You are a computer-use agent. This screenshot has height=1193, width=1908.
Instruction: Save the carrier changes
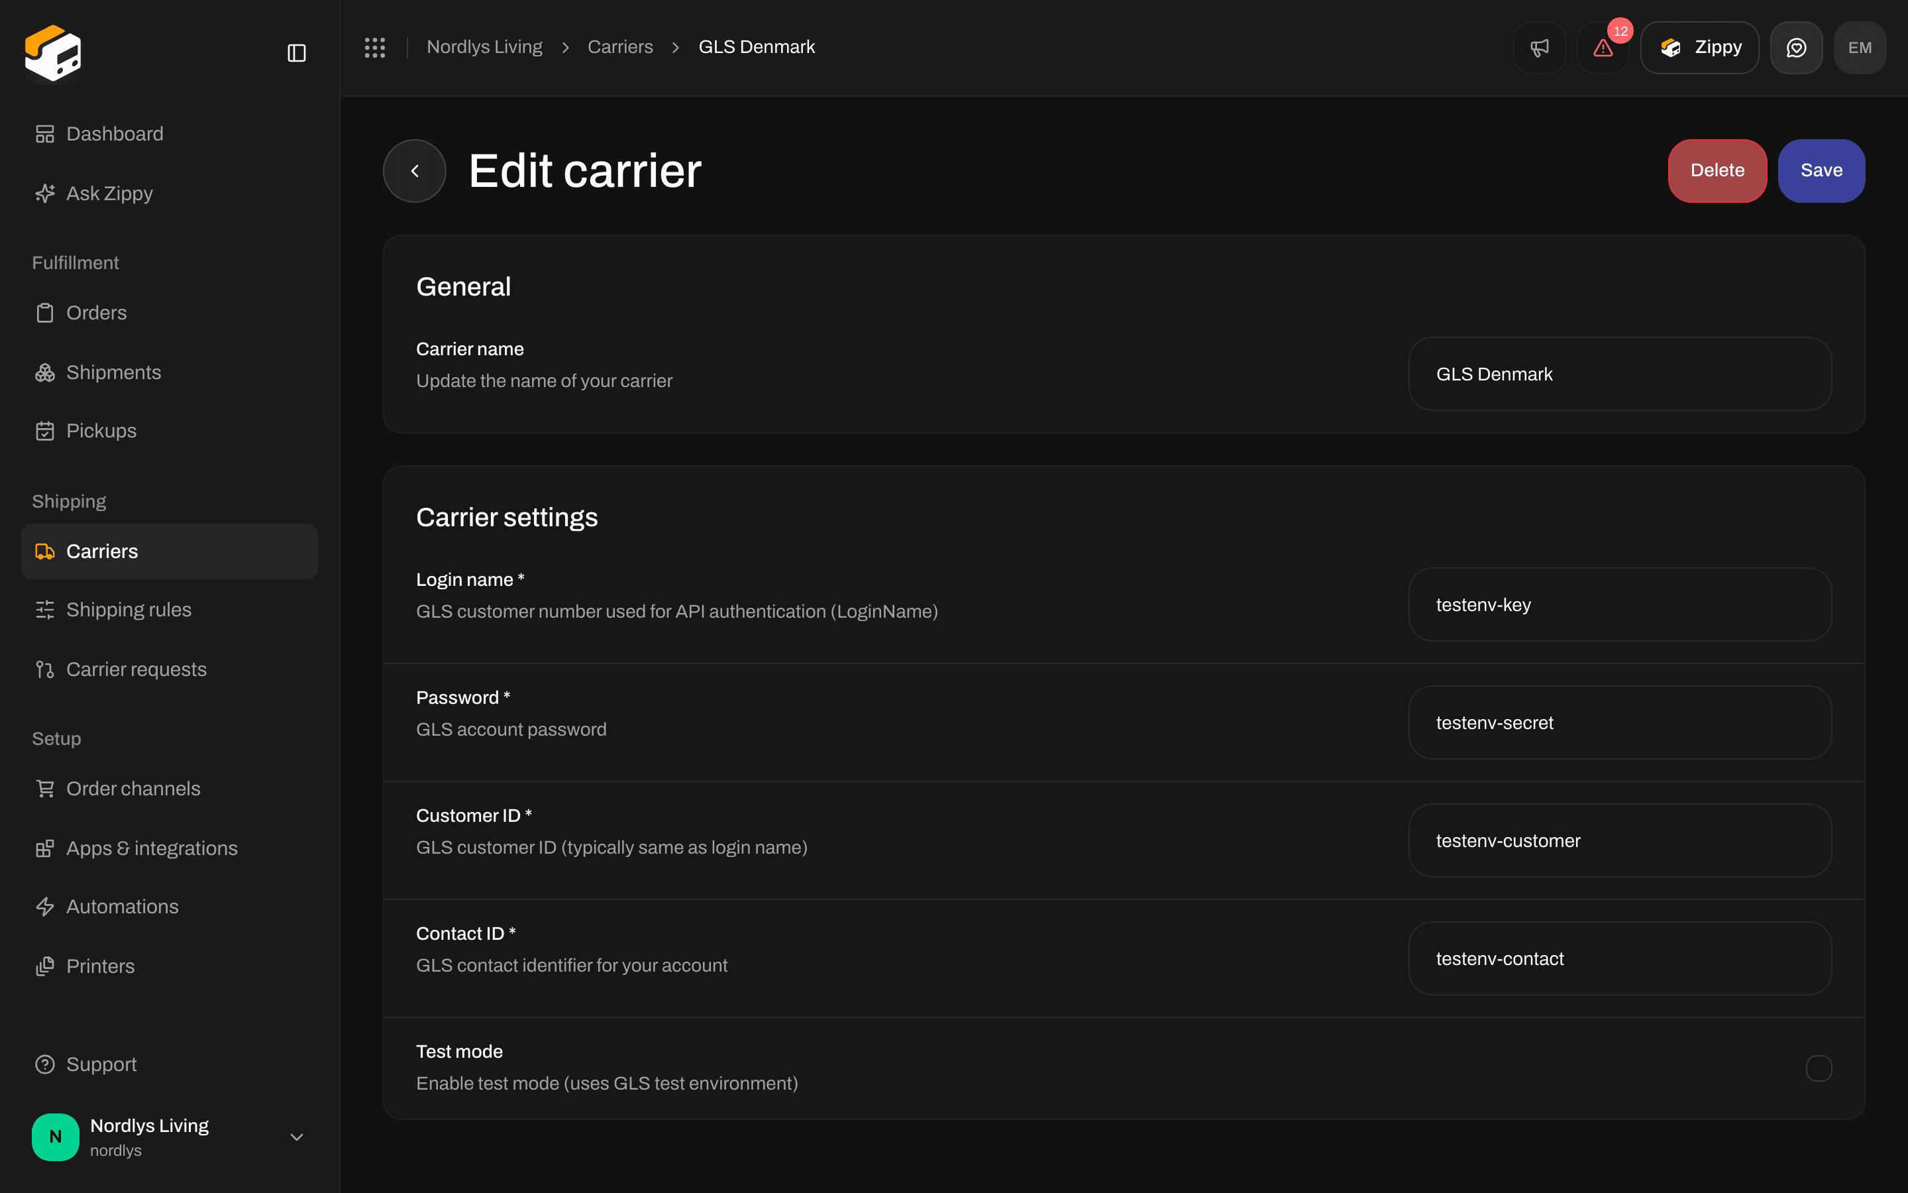[x=1821, y=170]
